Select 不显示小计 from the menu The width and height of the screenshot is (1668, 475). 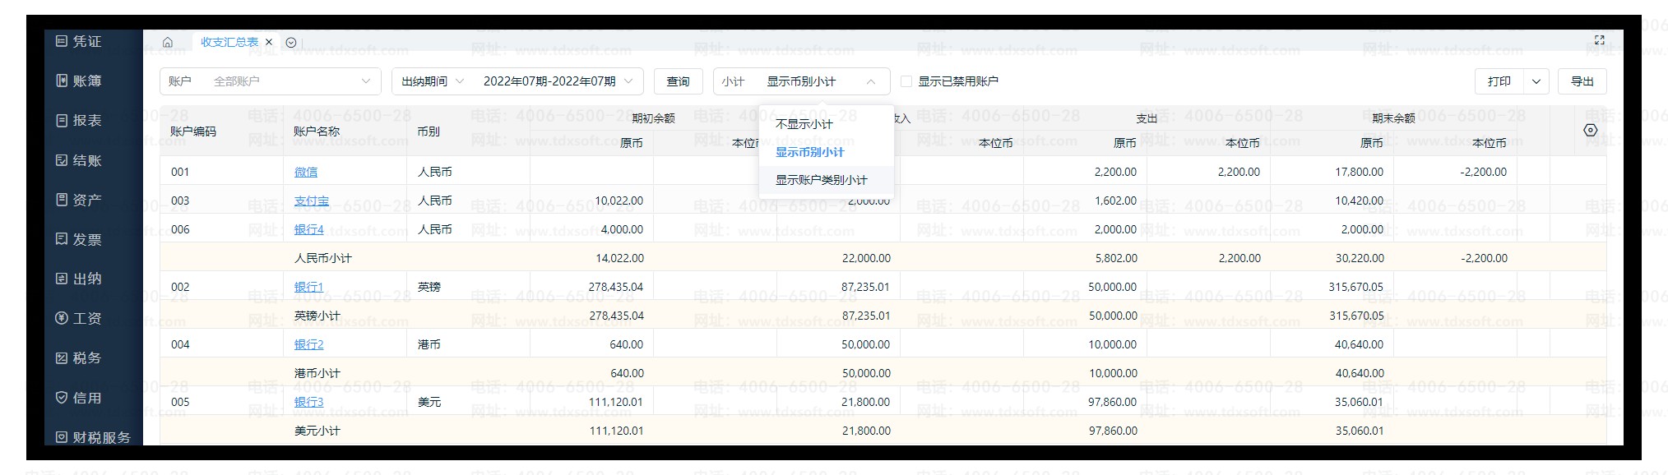804,124
